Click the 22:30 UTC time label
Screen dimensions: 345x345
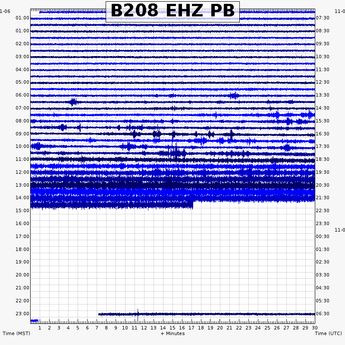click(x=323, y=210)
